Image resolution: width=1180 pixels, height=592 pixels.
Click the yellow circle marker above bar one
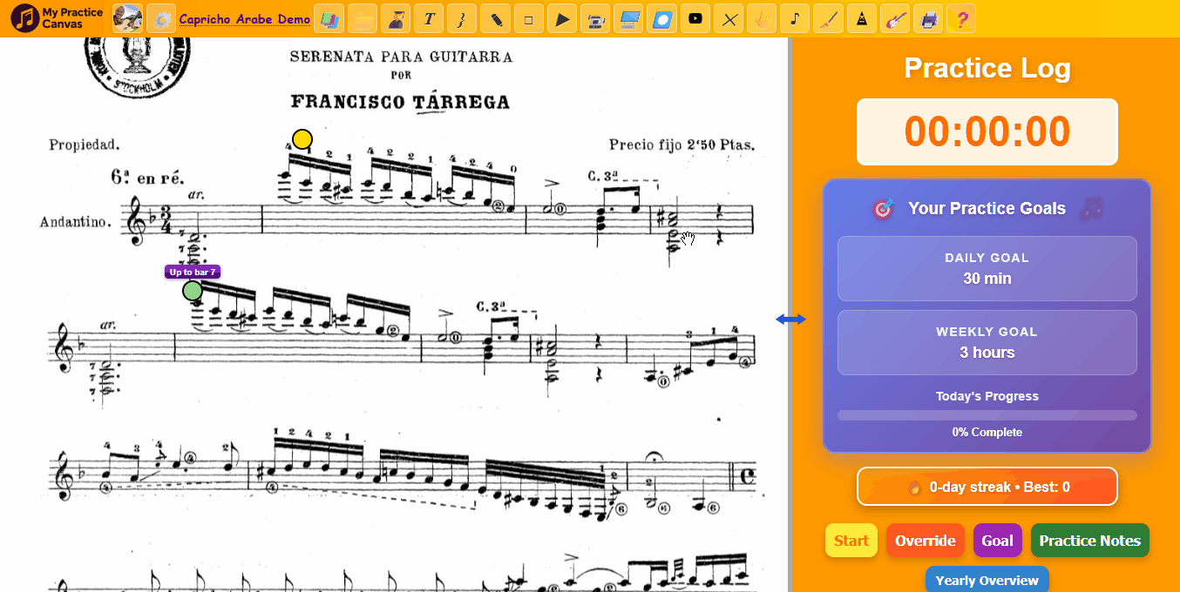click(302, 139)
